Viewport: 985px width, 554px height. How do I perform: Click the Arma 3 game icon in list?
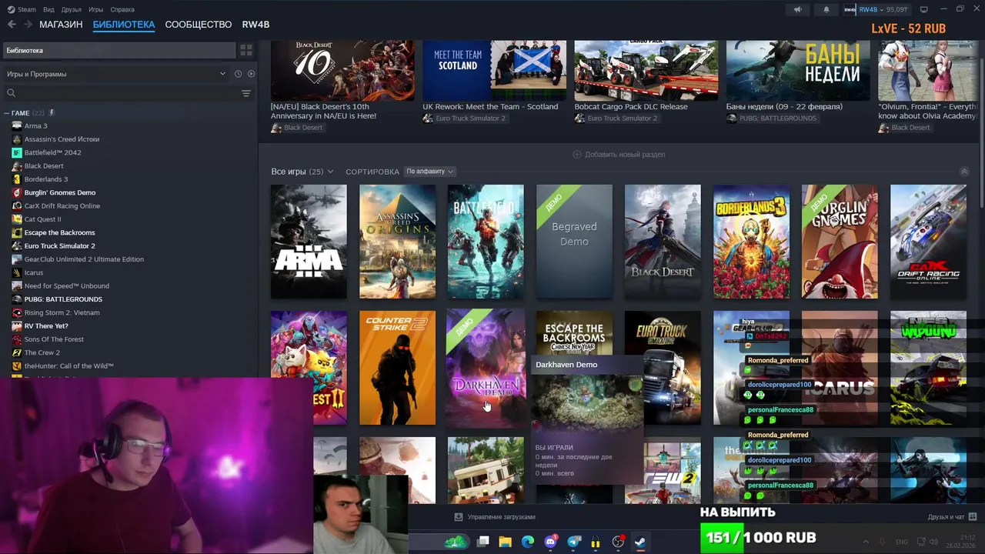point(17,125)
